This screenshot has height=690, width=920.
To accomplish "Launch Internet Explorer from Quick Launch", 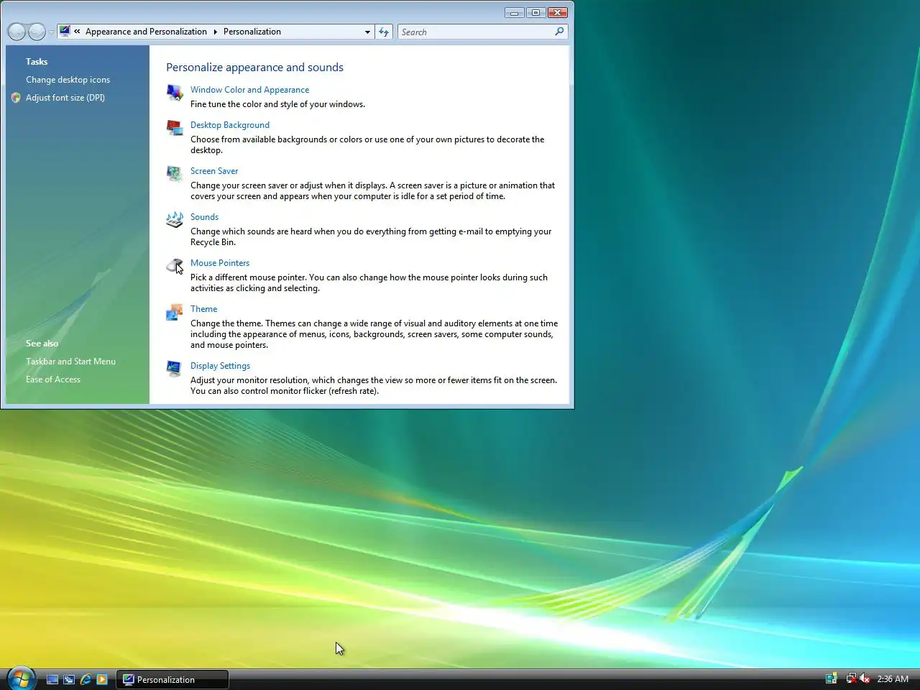I will pyautogui.click(x=86, y=679).
